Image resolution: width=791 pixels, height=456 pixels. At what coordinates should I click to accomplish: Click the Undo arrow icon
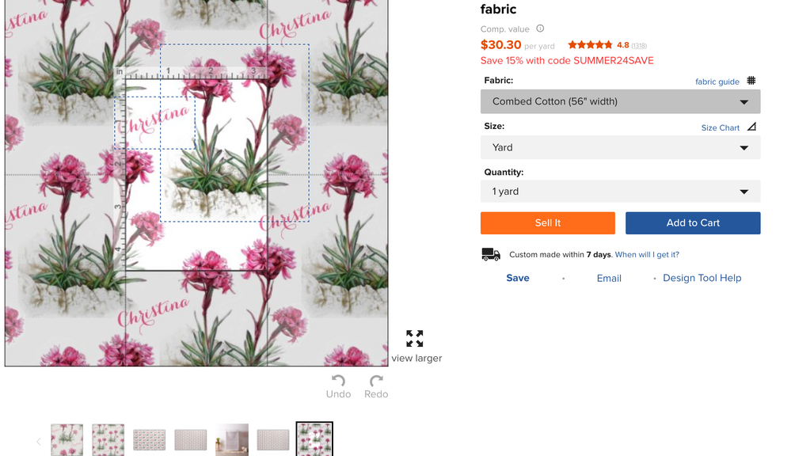[338, 381]
